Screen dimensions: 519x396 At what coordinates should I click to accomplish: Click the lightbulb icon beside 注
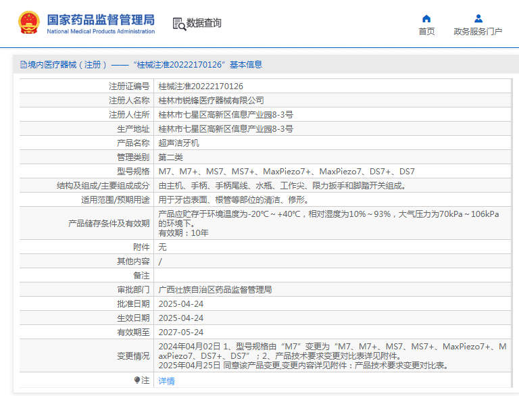click(137, 380)
